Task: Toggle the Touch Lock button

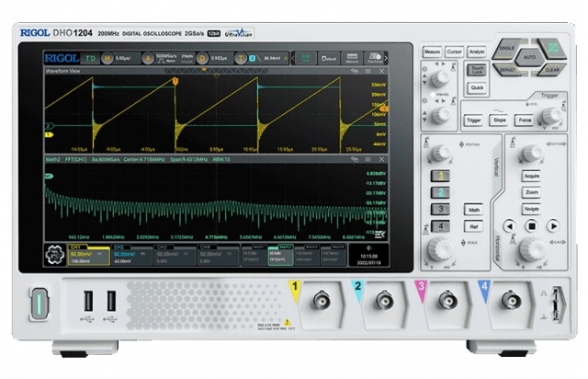Action: click(x=477, y=70)
